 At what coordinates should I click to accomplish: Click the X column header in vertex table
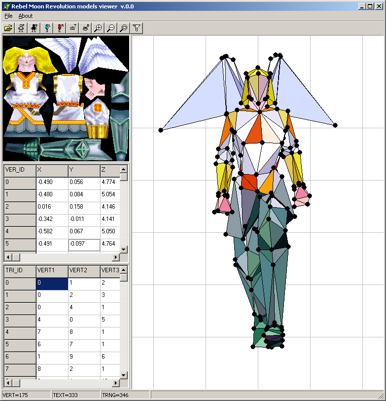tap(52, 171)
